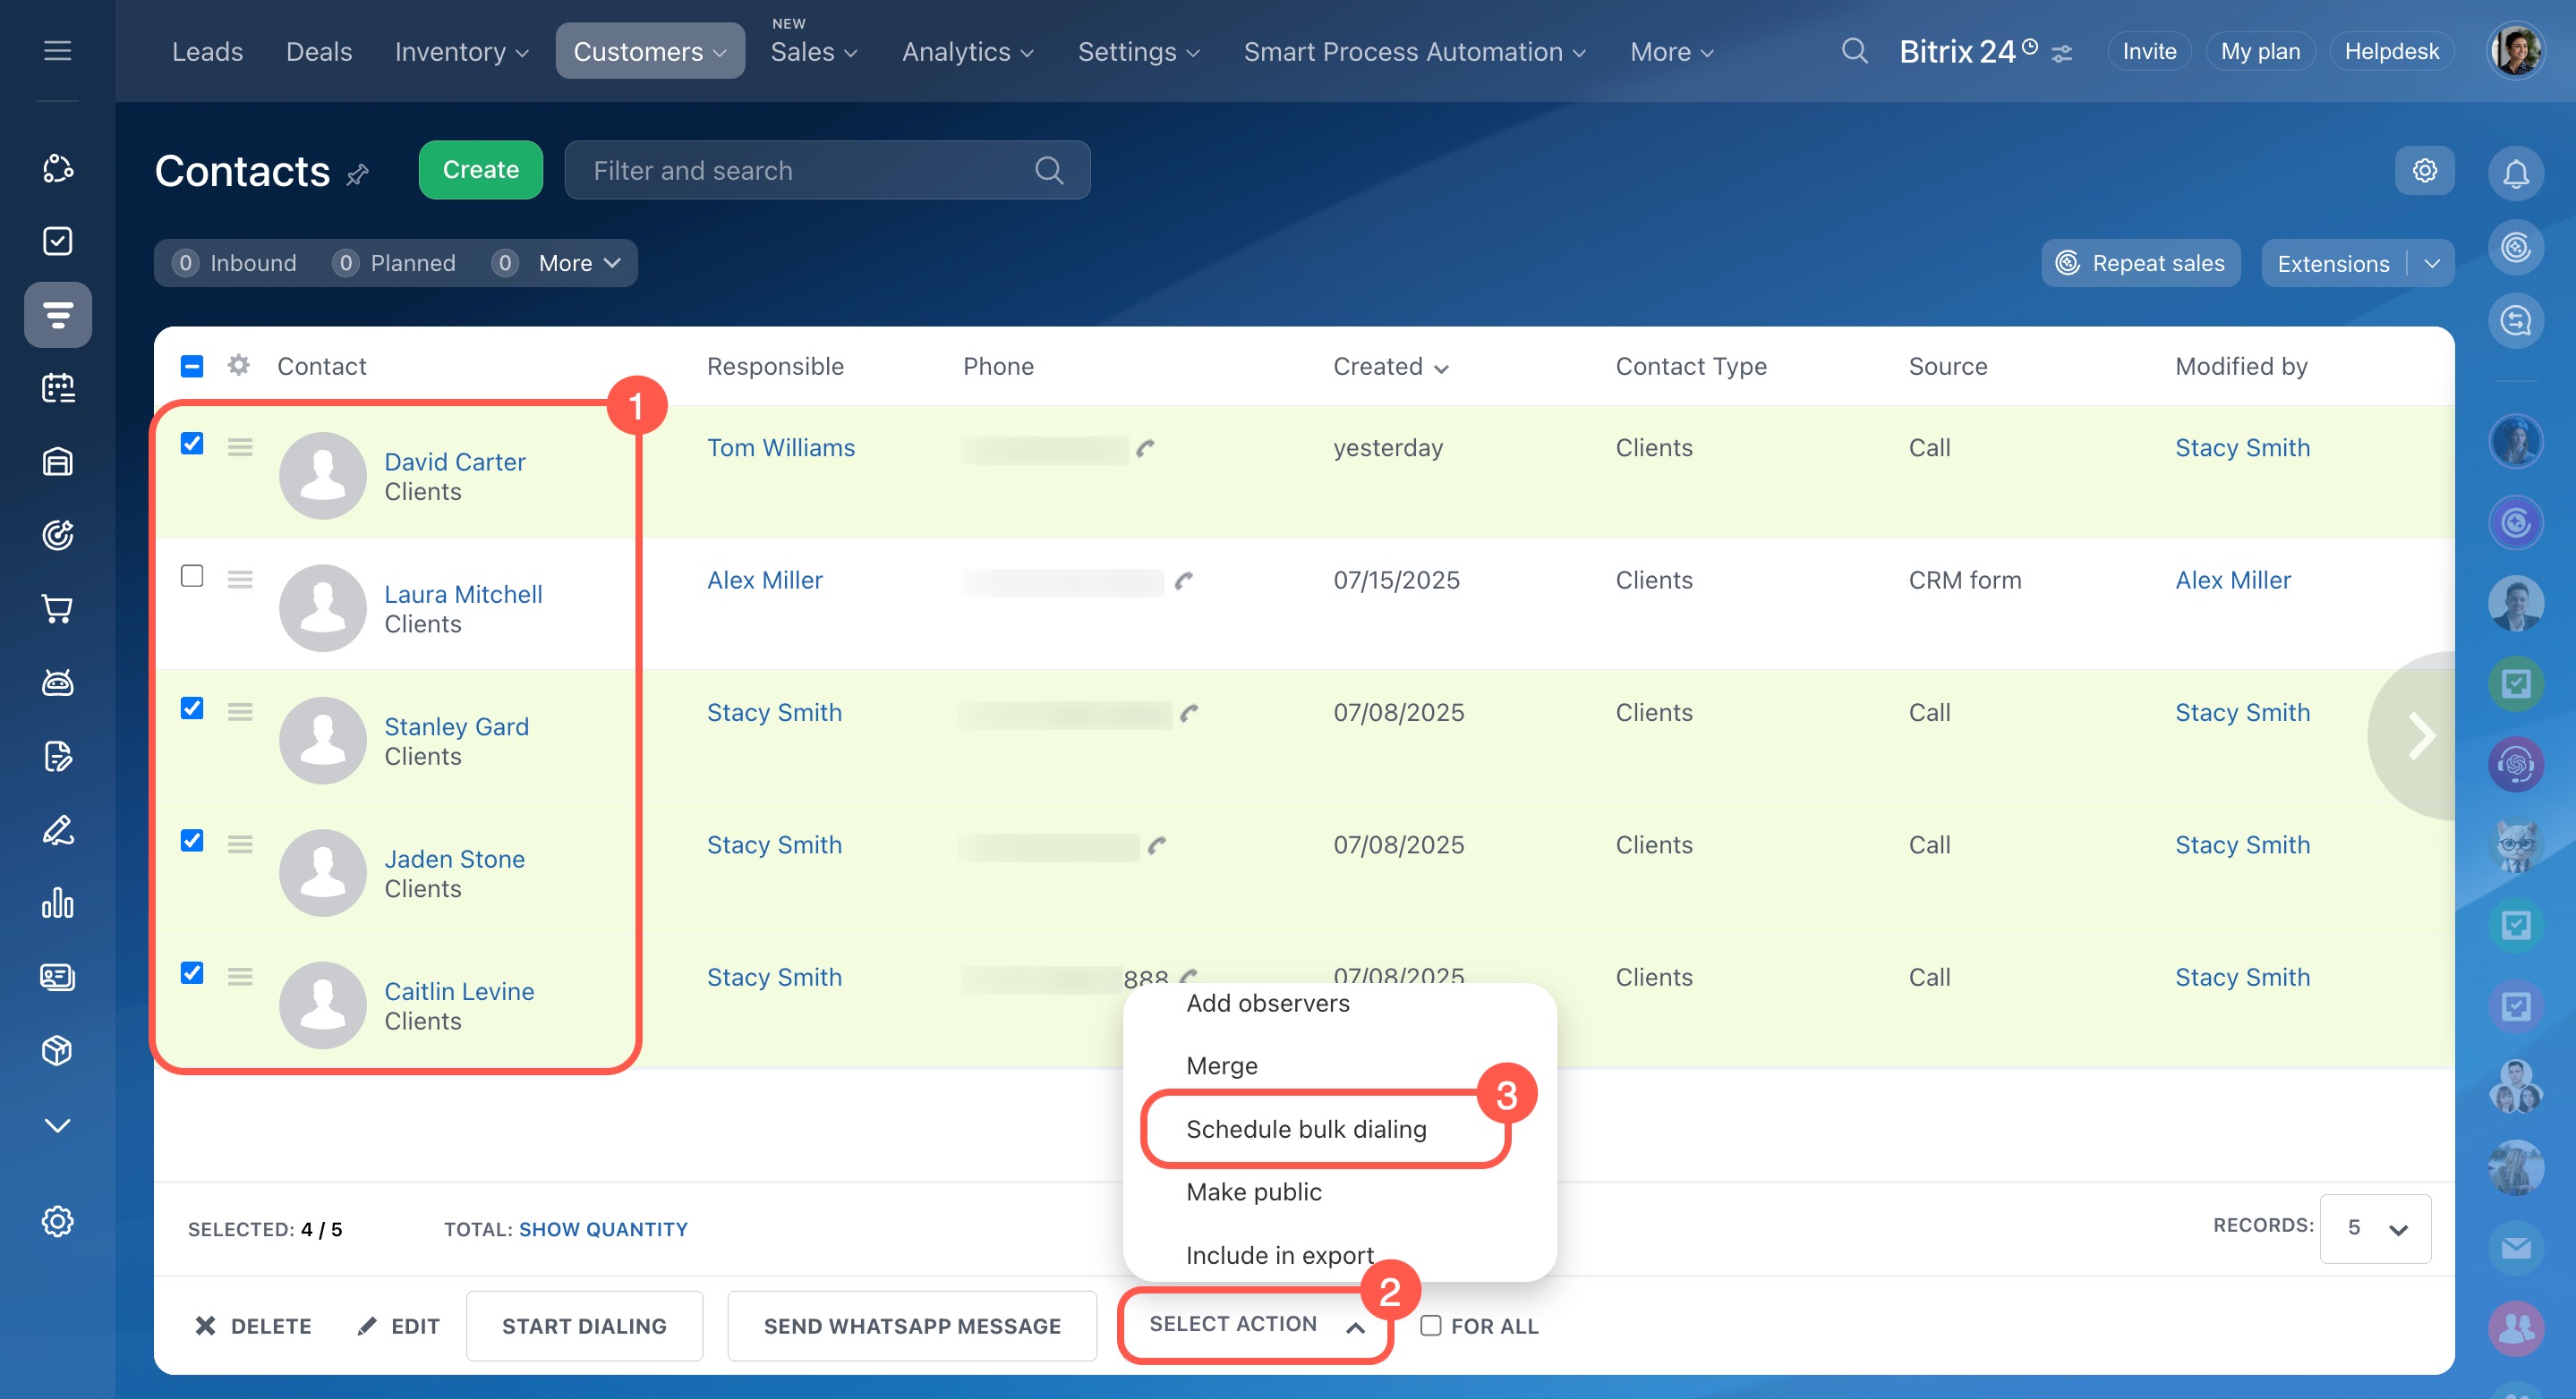2576x1399 pixels.
Task: Click the call icon beside David Carter's phone
Action: pyautogui.click(x=1145, y=449)
